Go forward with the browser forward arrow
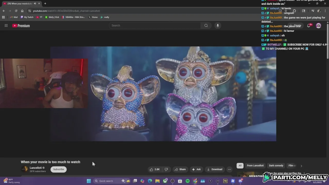The height and width of the screenshot is (185, 329). point(10,11)
